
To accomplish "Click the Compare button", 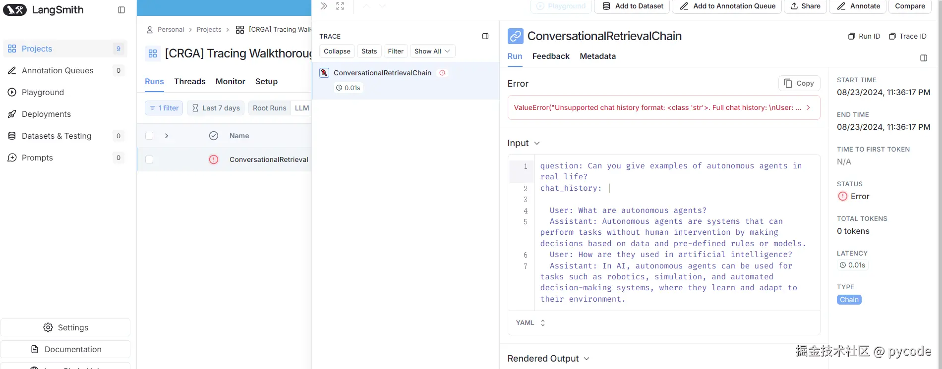I will pos(910,6).
